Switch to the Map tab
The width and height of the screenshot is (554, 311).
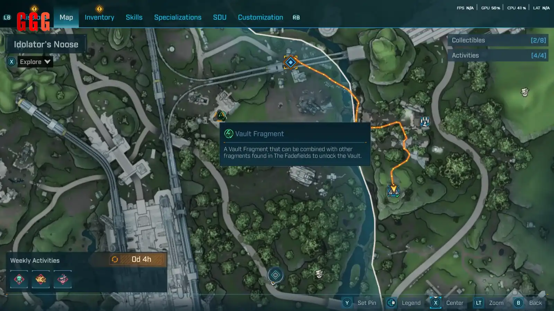66,17
